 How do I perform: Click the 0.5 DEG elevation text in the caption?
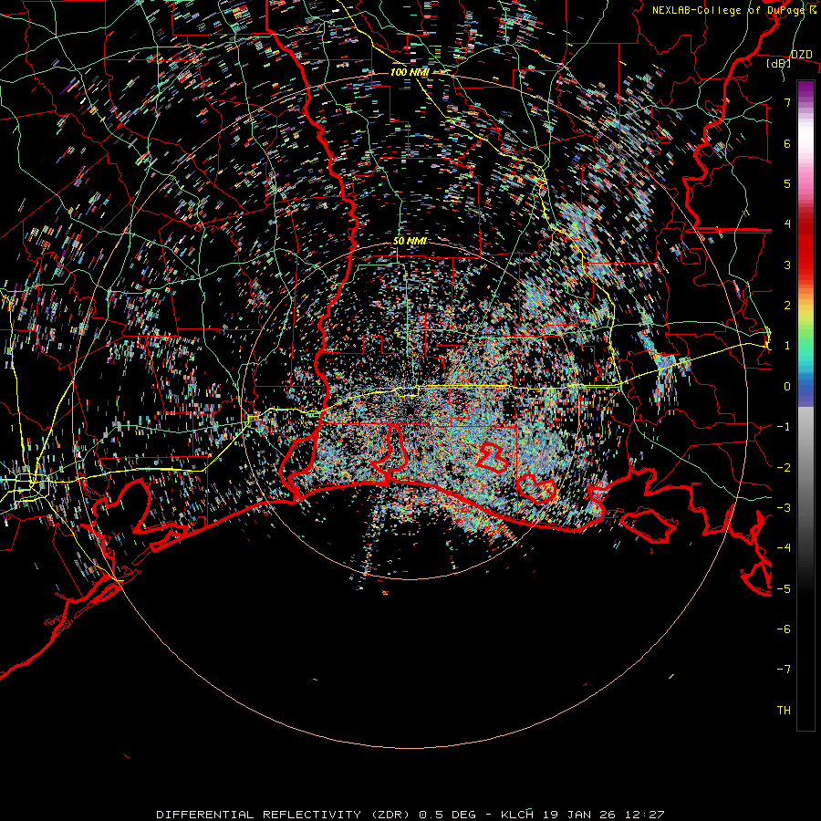(x=448, y=815)
